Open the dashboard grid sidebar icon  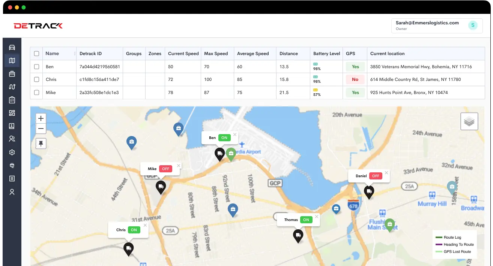tap(12, 113)
